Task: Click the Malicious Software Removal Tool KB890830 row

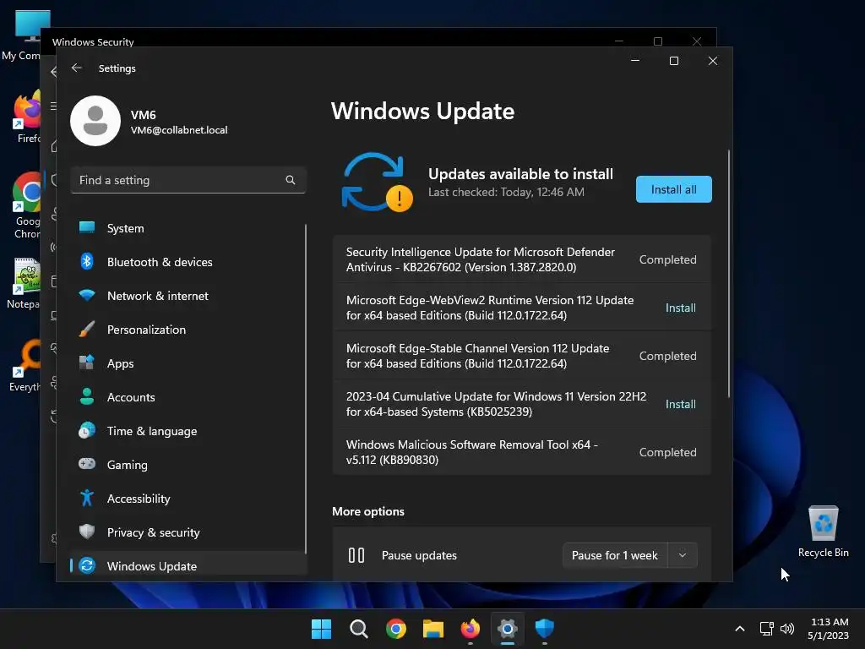Action: (x=521, y=452)
